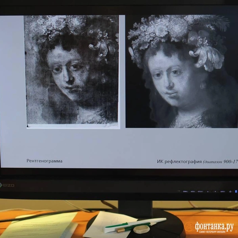
Task: Click the infrared reflectography portrait image
Action: point(182,71)
